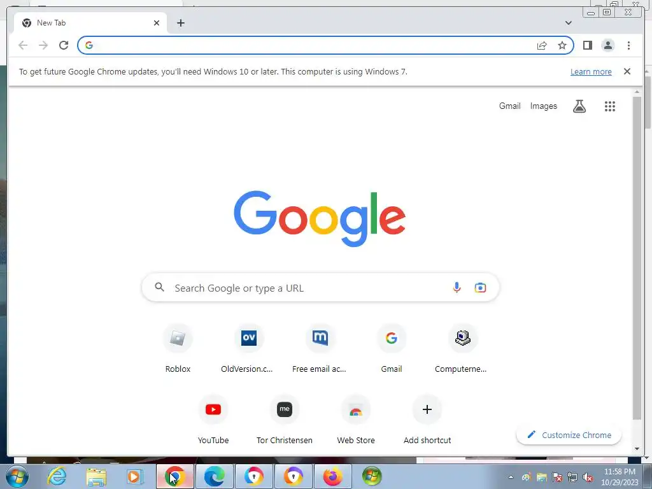The image size is (652, 489).
Task: Go back using the back arrow
Action: [23, 45]
